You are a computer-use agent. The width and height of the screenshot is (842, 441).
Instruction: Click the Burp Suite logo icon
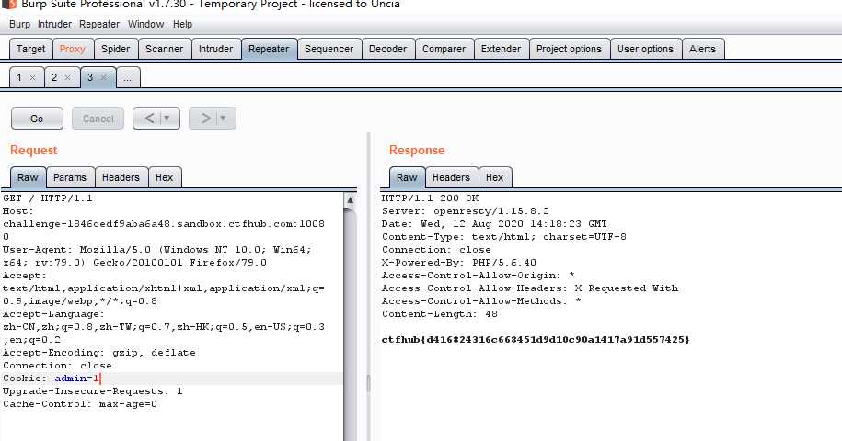click(x=9, y=4)
